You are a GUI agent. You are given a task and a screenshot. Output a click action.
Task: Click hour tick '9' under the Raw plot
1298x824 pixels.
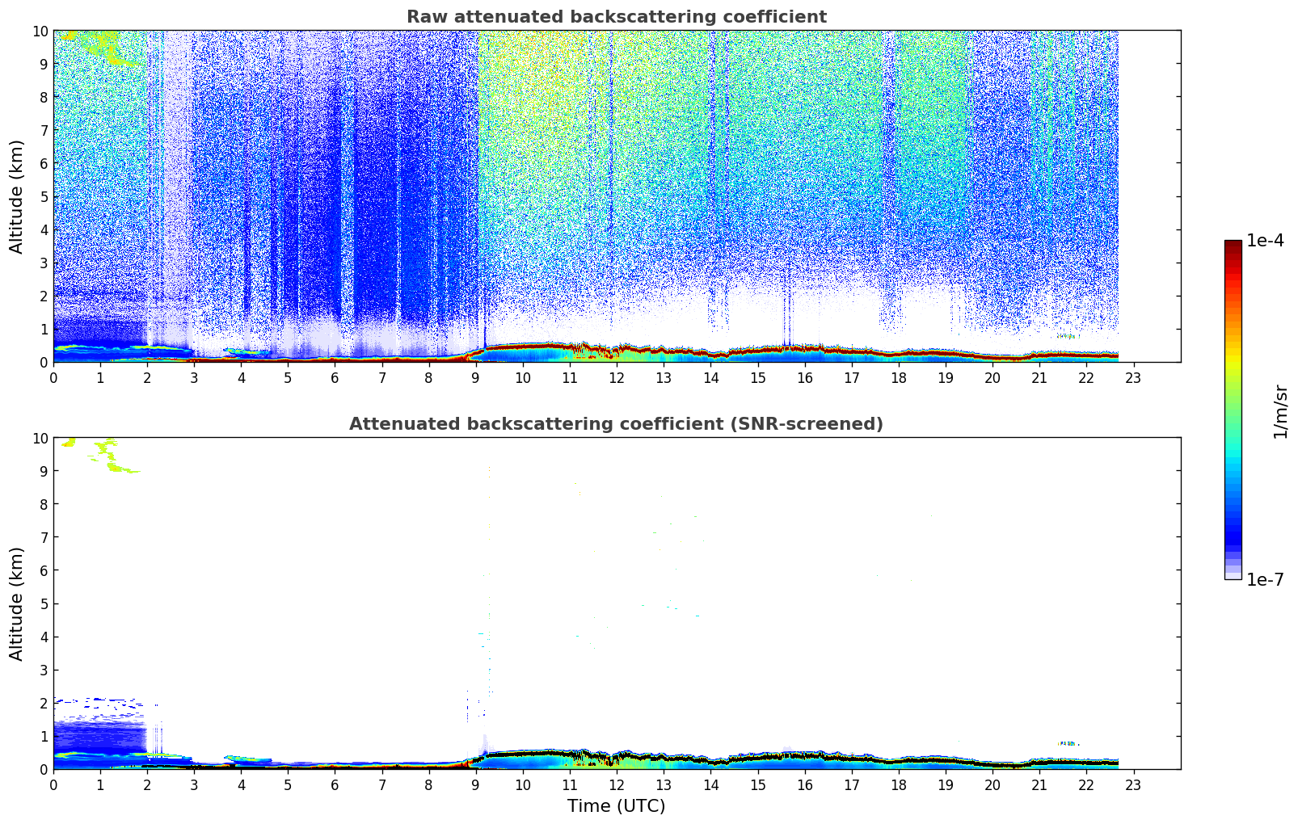476,378
